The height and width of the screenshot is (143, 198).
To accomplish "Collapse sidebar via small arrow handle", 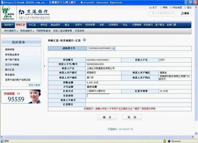I will 45,66.
